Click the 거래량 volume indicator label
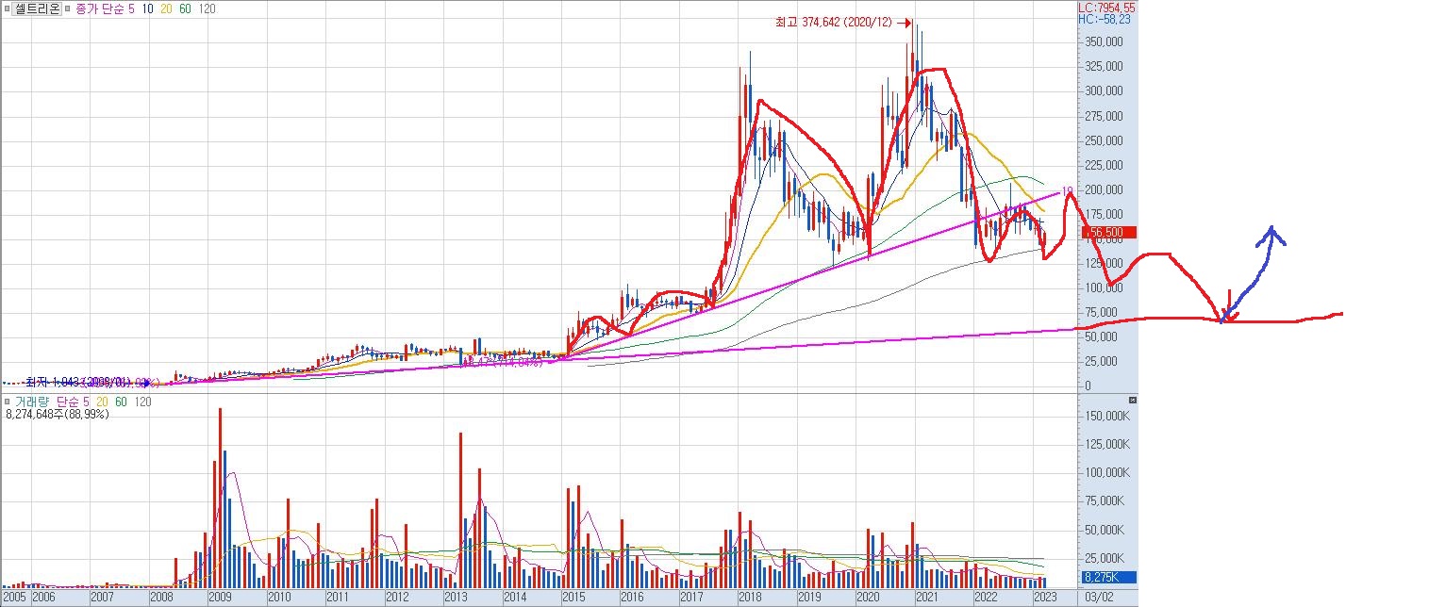Image resolution: width=1429 pixels, height=607 pixels. [x=31, y=402]
